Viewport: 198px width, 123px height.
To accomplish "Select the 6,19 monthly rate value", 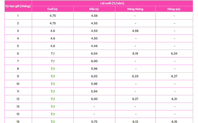I will [135, 54].
